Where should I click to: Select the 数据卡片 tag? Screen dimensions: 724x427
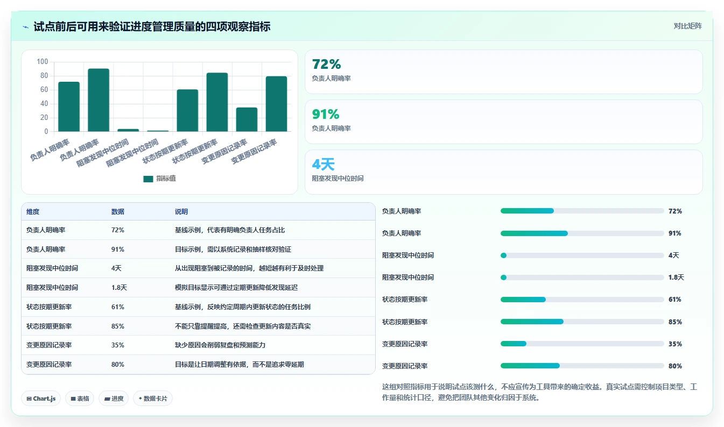coord(153,398)
